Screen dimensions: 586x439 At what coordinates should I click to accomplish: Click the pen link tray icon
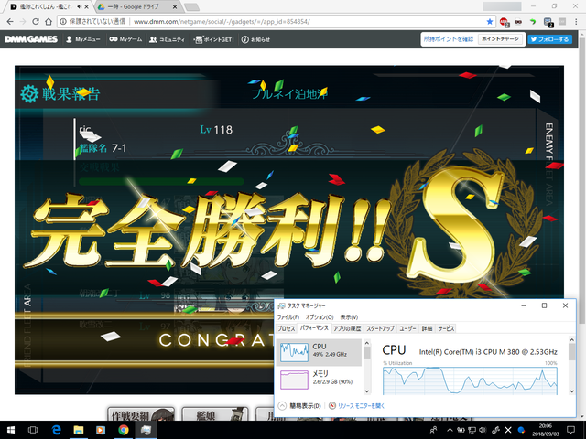(x=496, y=430)
